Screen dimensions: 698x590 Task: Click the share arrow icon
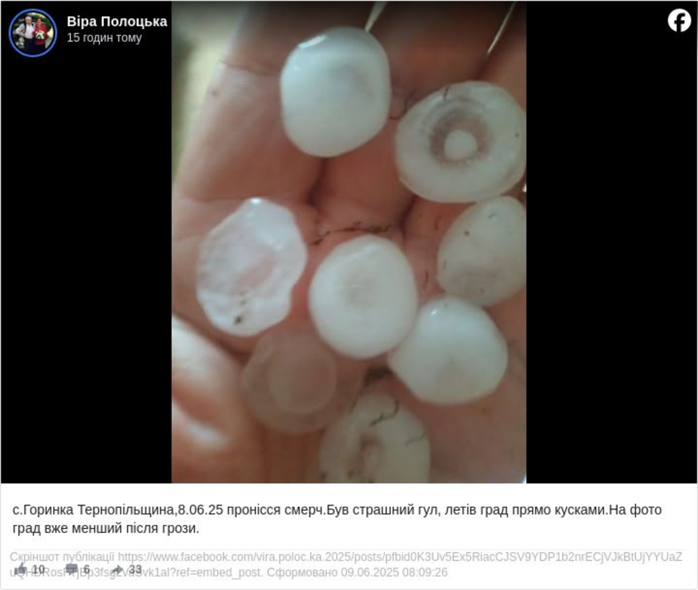[117, 569]
